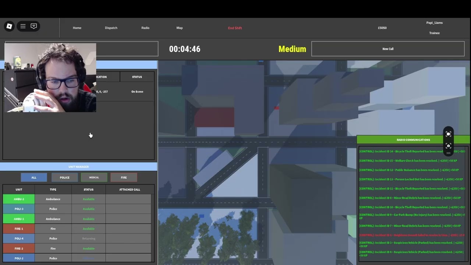Filter units by ALL
The height and width of the screenshot is (265, 471).
[x=34, y=177]
